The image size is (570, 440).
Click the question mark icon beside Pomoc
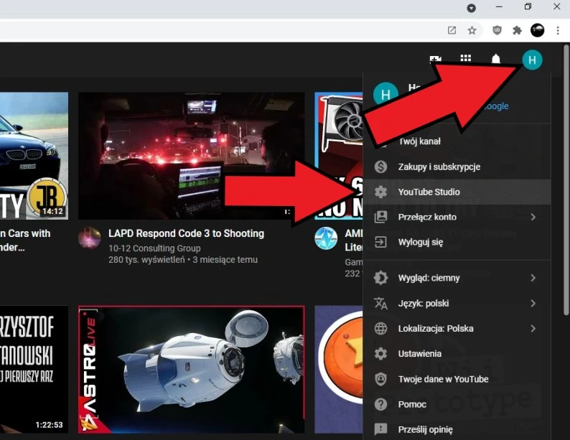pyautogui.click(x=380, y=404)
